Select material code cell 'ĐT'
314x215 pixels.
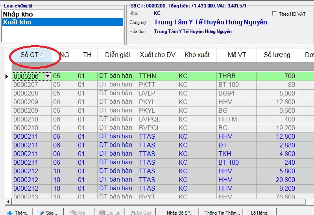coord(236,145)
